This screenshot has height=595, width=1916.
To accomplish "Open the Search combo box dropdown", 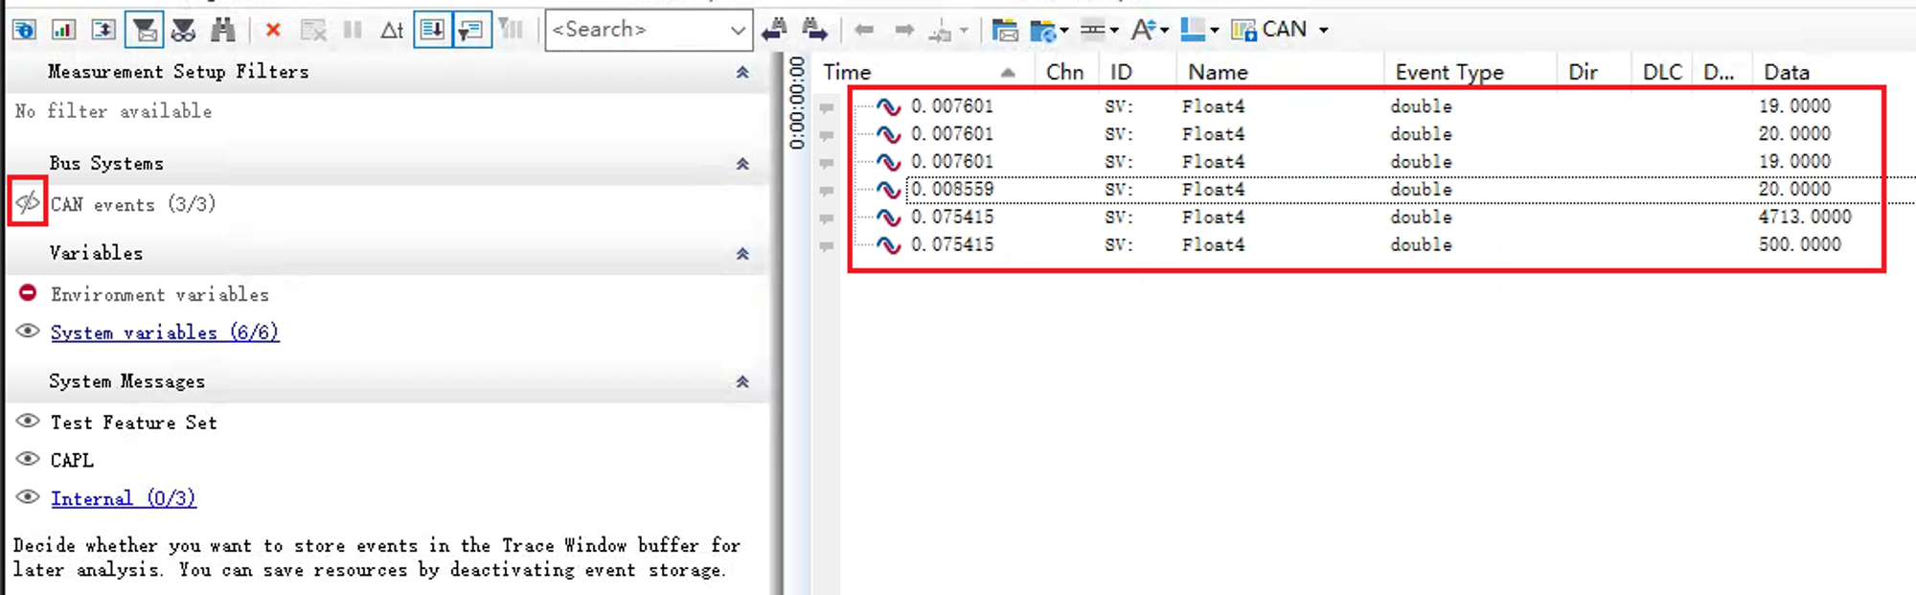I will coord(738,31).
